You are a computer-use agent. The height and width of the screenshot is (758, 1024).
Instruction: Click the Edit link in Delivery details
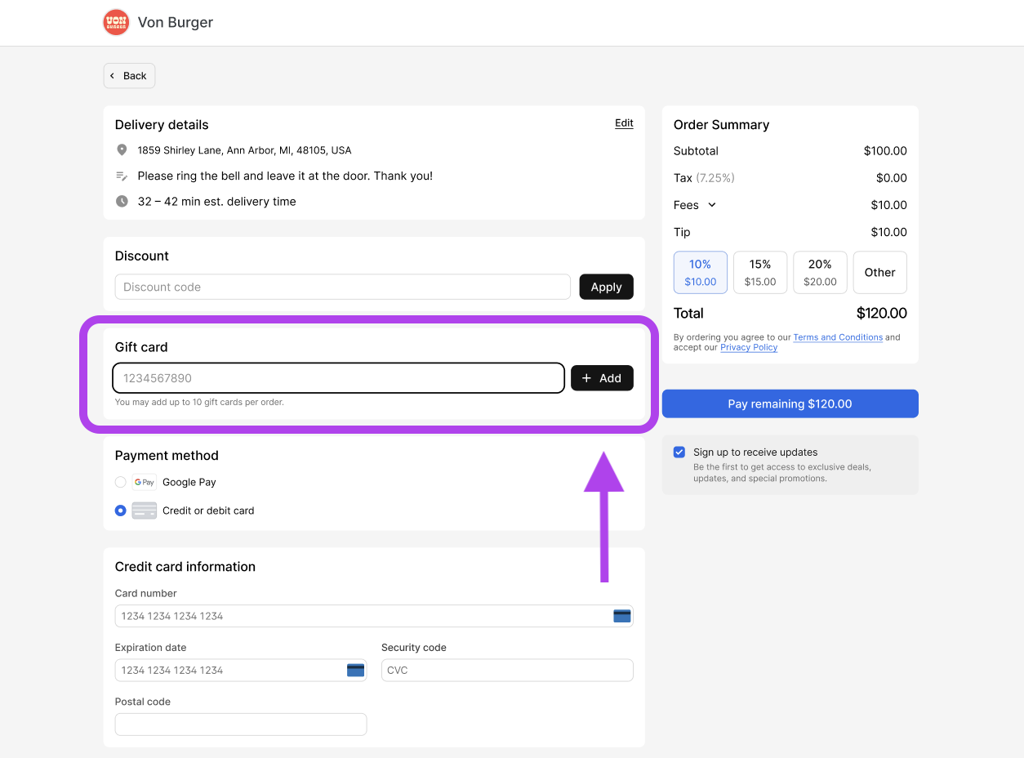click(x=624, y=123)
